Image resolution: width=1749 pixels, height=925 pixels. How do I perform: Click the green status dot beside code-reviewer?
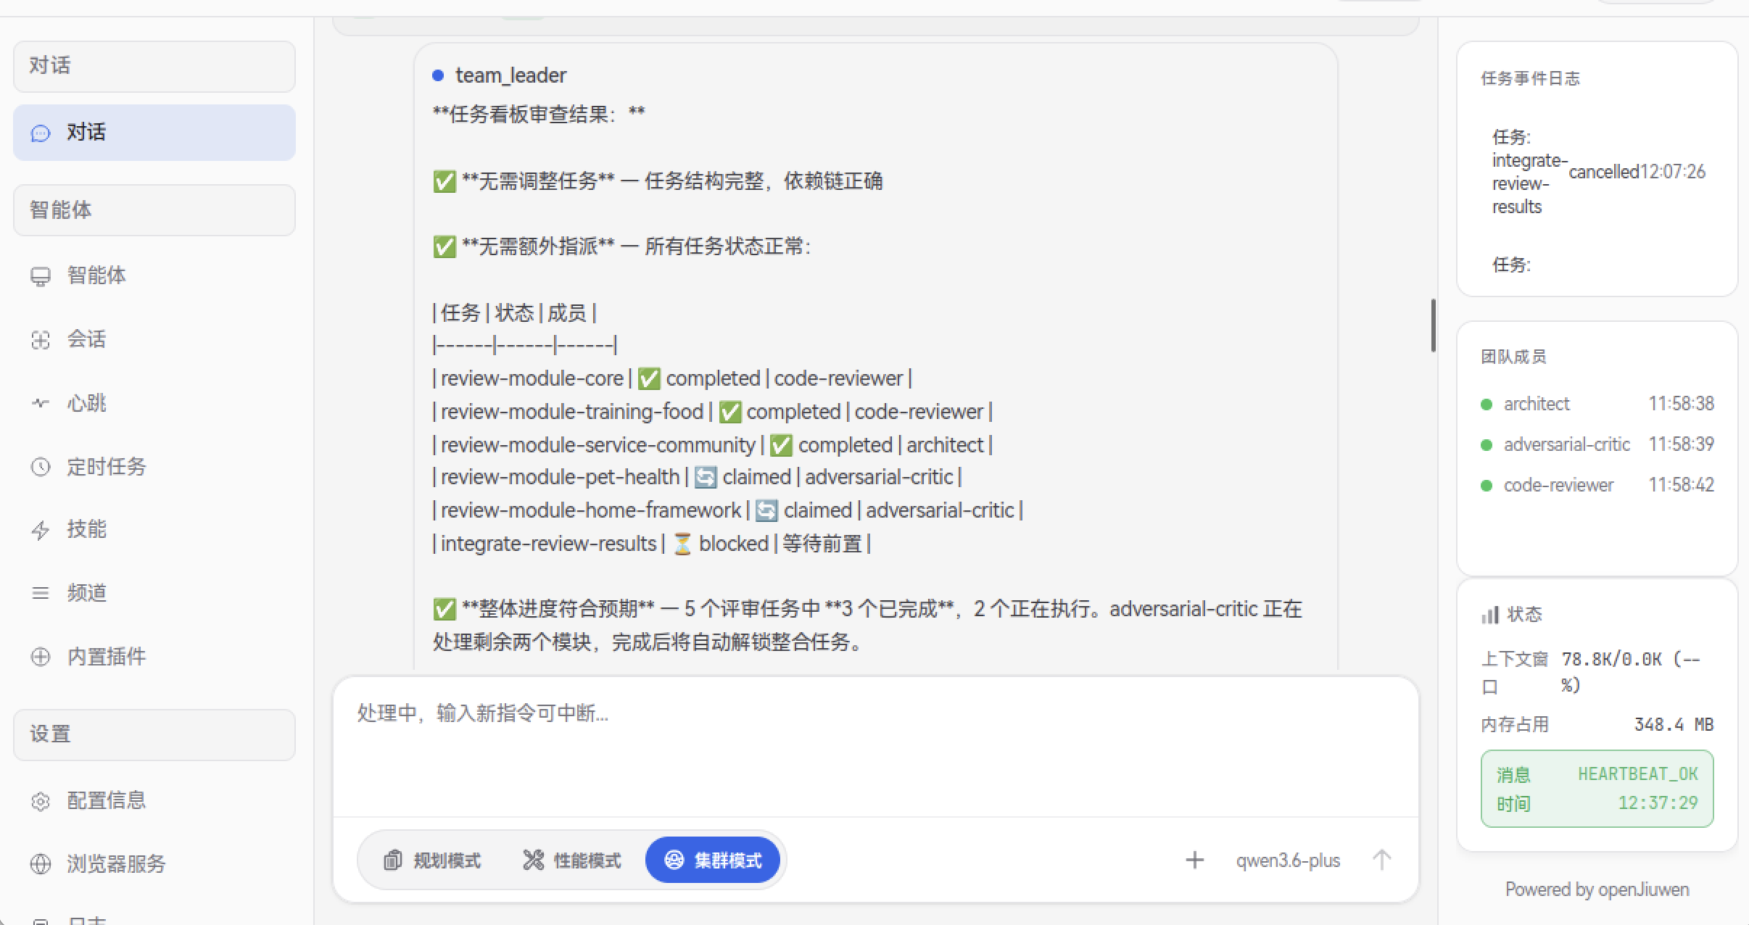[x=1487, y=486]
